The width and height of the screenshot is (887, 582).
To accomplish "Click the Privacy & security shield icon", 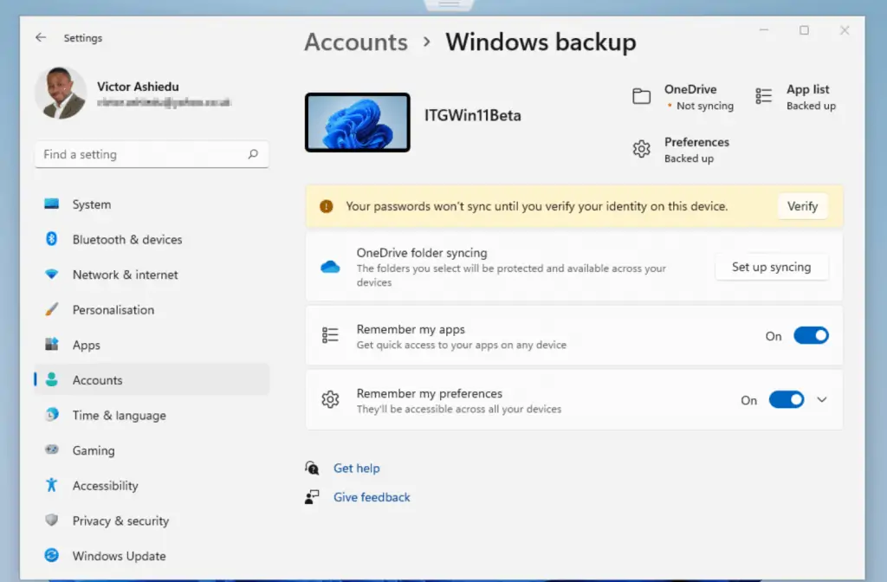I will pyautogui.click(x=51, y=520).
